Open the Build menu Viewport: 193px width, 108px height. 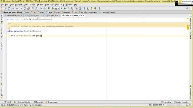point(47,5)
